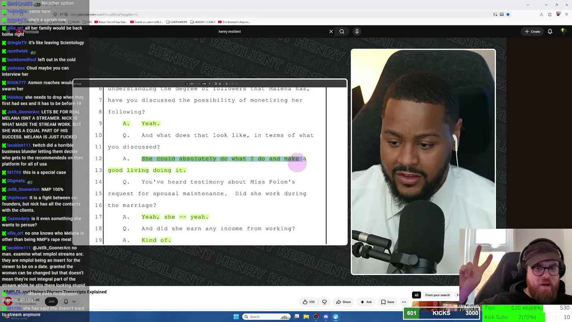Click username 'Haloboy' in chat
This screenshot has width=572, height=322.
click(x=15, y=97)
